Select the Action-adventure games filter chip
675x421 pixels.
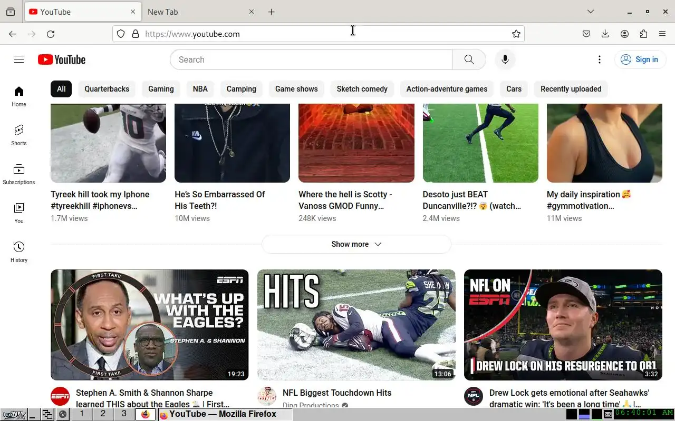447,89
